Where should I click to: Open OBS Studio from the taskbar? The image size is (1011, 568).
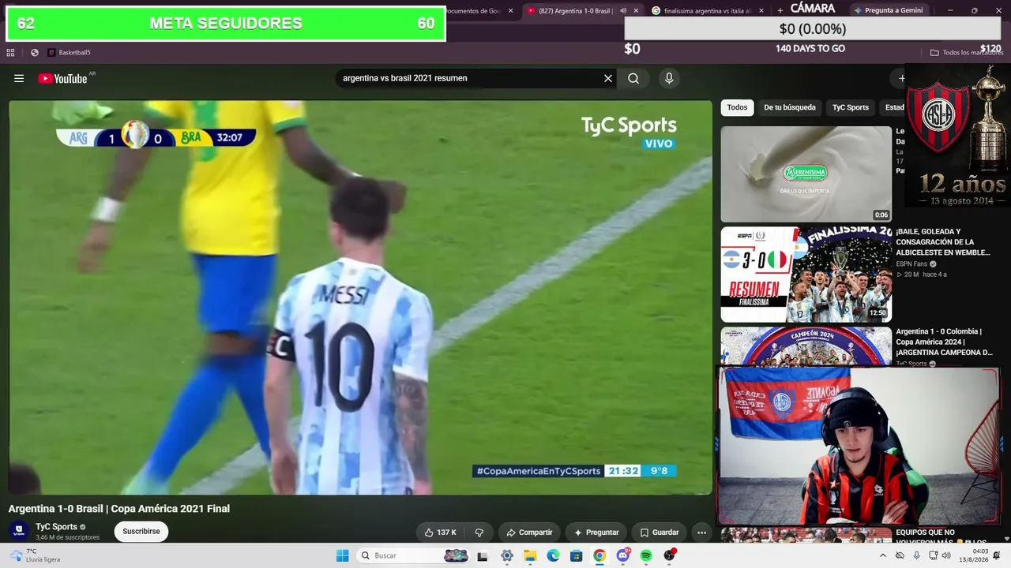[670, 555]
